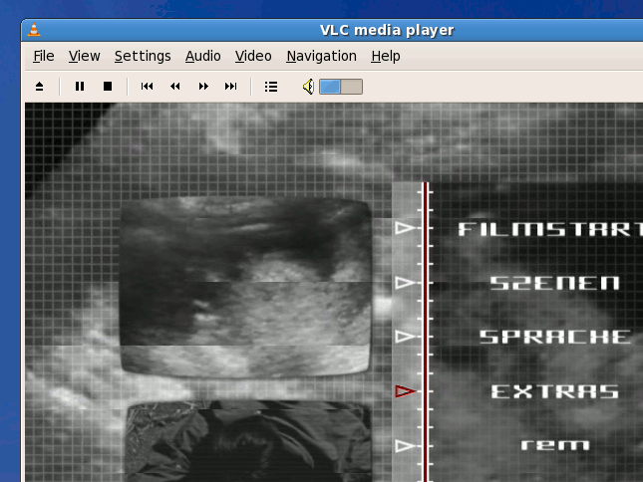Adjust the volume slider
This screenshot has height=482, width=643.
coord(341,87)
